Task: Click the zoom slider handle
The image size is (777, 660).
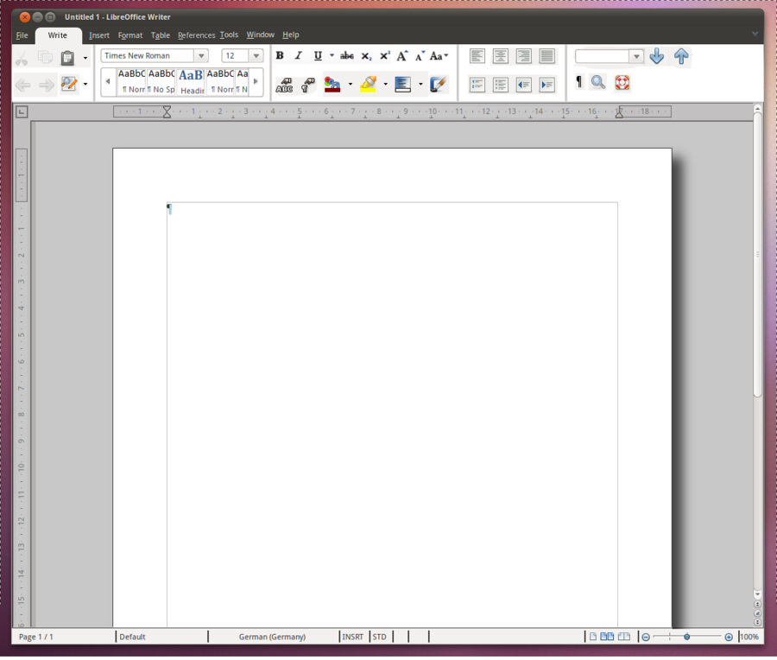Action: point(687,638)
